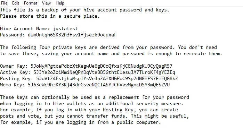
Task: Open the File menu
Action: [4, 3]
